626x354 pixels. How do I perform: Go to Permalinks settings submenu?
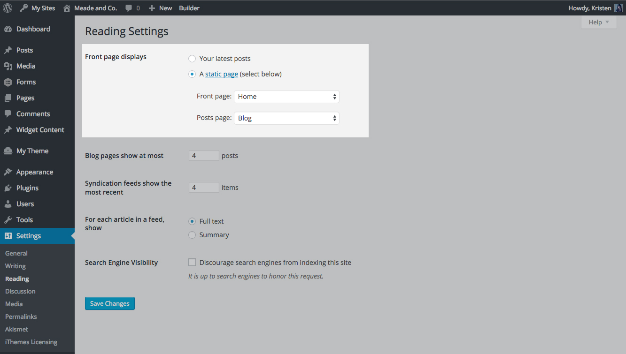pos(21,316)
